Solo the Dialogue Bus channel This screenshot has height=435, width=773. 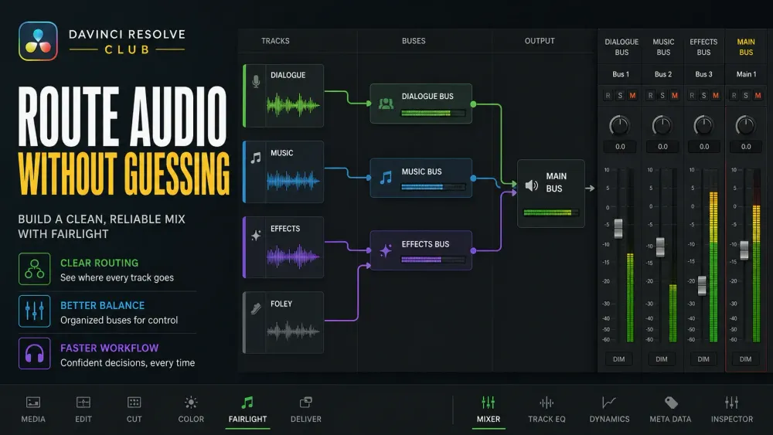620,96
